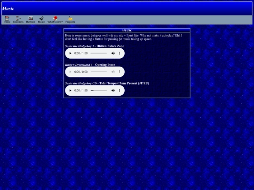The image size is (254, 190).
Task: Click the 0:00 / 1:55 time display
Action: click(81, 91)
